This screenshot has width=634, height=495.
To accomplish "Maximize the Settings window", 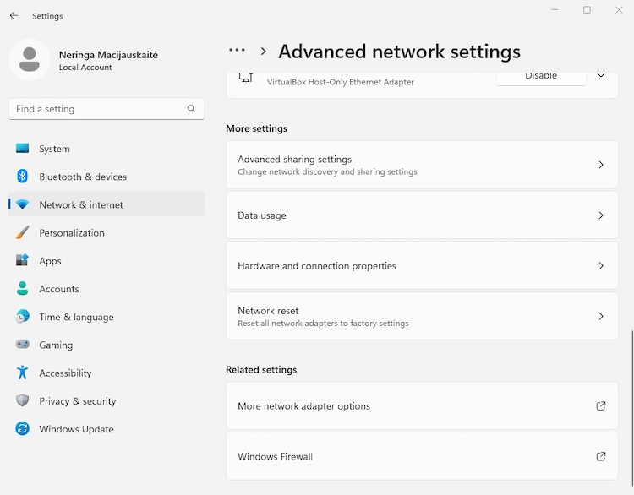I will 588,9.
